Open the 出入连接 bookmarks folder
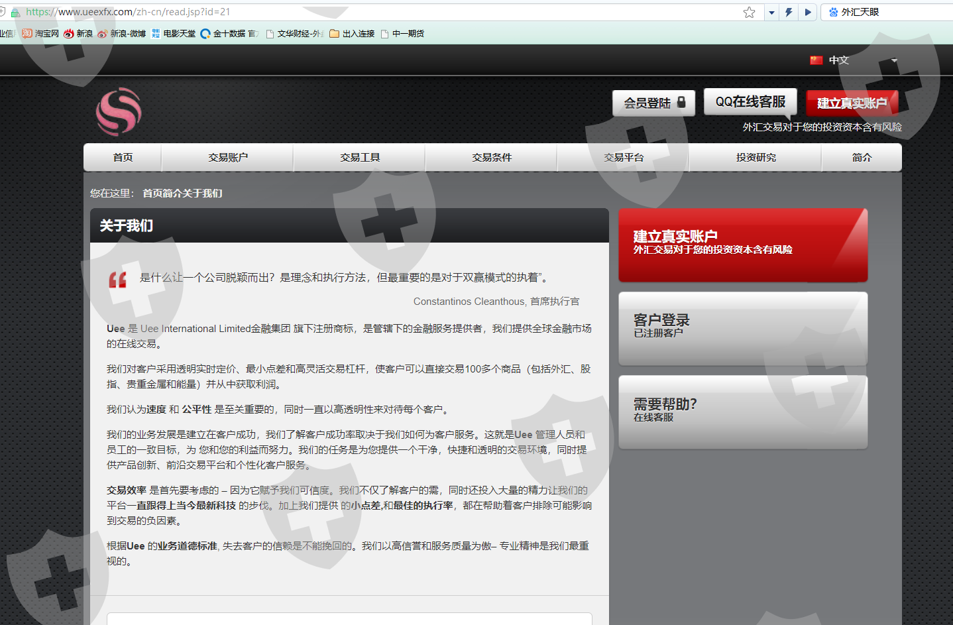Screen dimensions: 953x625 [352, 34]
